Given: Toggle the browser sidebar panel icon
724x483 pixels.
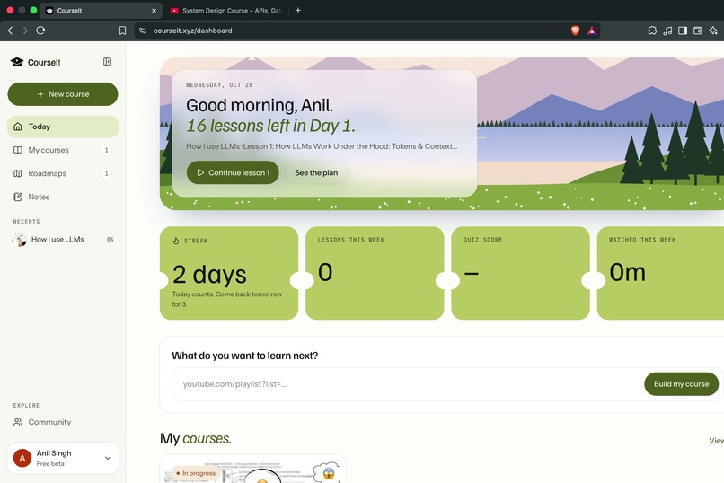Looking at the screenshot, I should [683, 31].
